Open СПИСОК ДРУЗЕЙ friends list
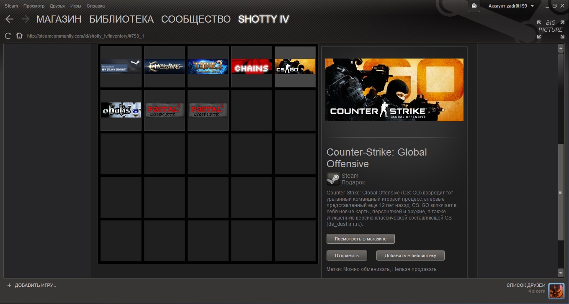 coord(526,285)
